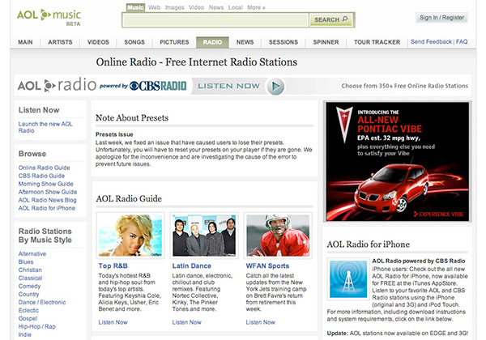Open the Online Radio Guide link
Screen dimensions: 486x340
44,168
